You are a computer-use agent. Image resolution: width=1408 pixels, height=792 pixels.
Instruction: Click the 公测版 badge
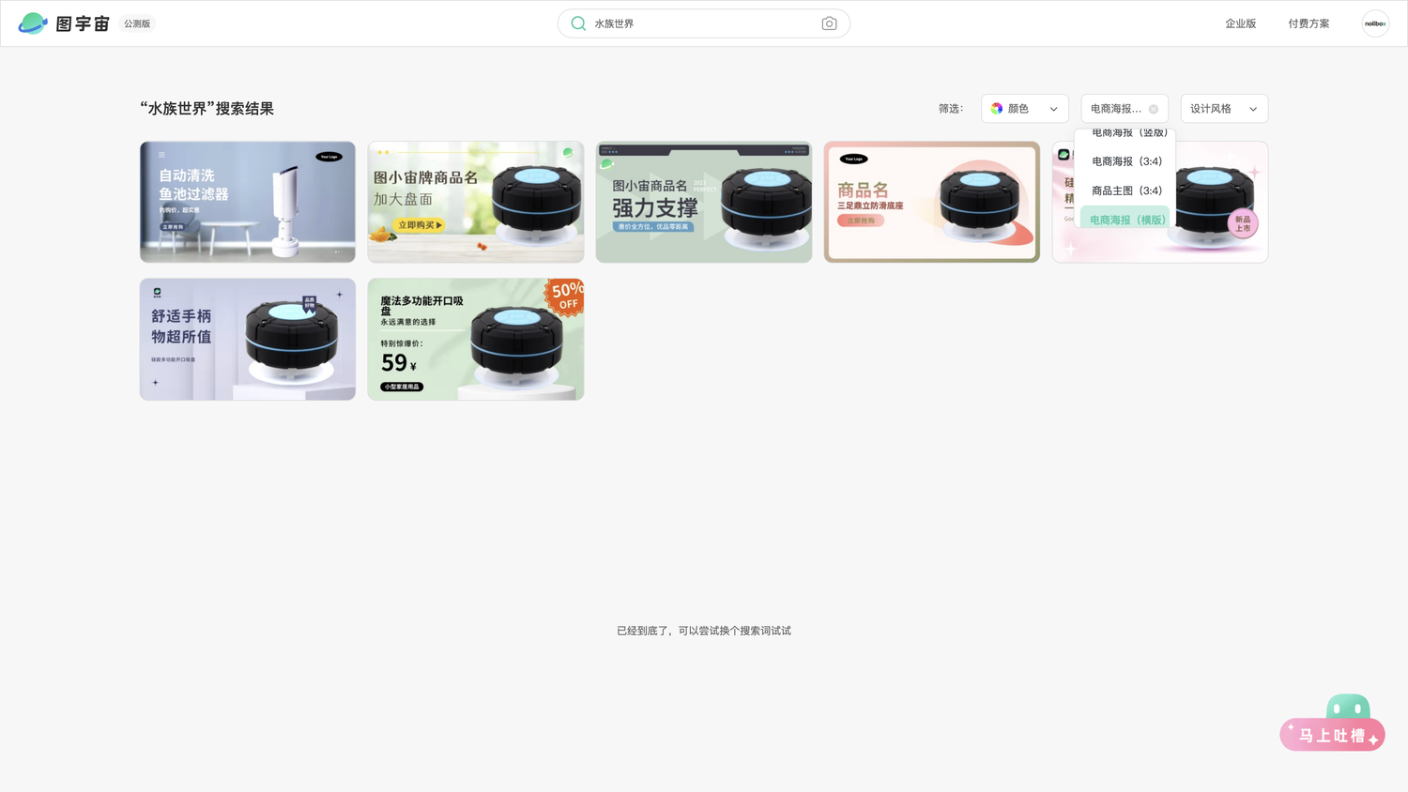pos(137,23)
